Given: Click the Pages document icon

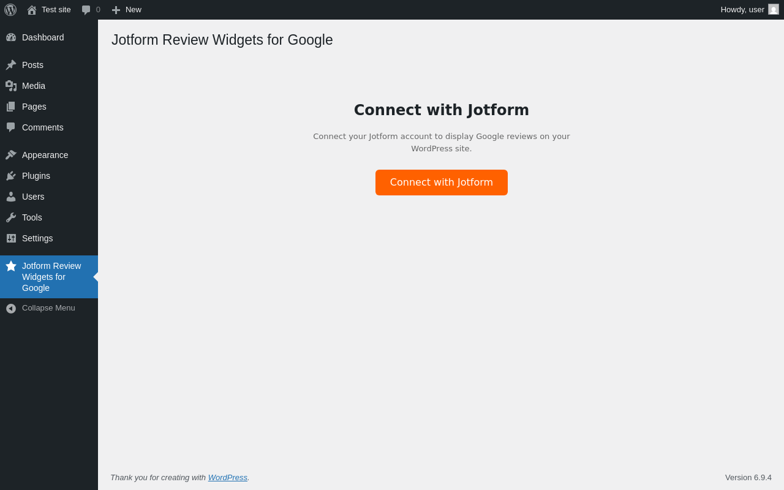Looking at the screenshot, I should click(x=11, y=107).
